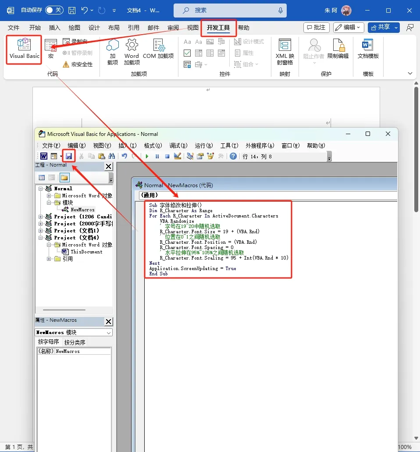This screenshot has width=420, height=452.
Task: Switch to the 开发工具 ribbon tab
Action: tap(218, 28)
